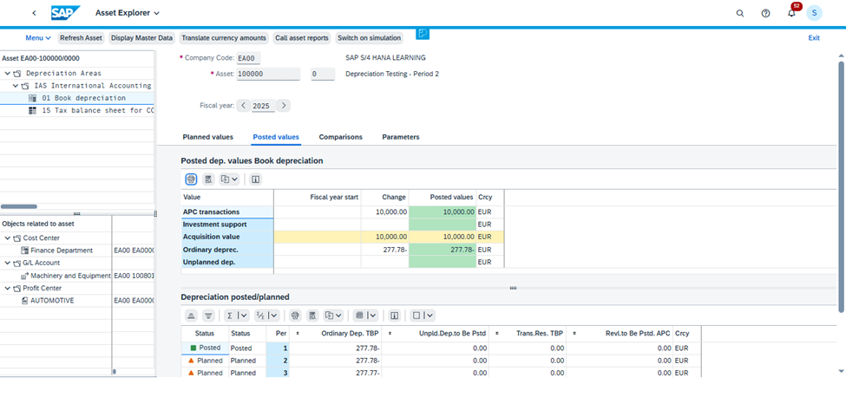Print the Depreciation posted/planned list
This screenshot has width=846, height=397.
(295, 316)
